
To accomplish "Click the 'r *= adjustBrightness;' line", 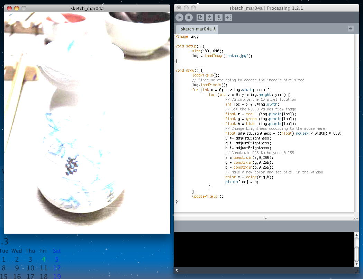I will (x=248, y=138).
